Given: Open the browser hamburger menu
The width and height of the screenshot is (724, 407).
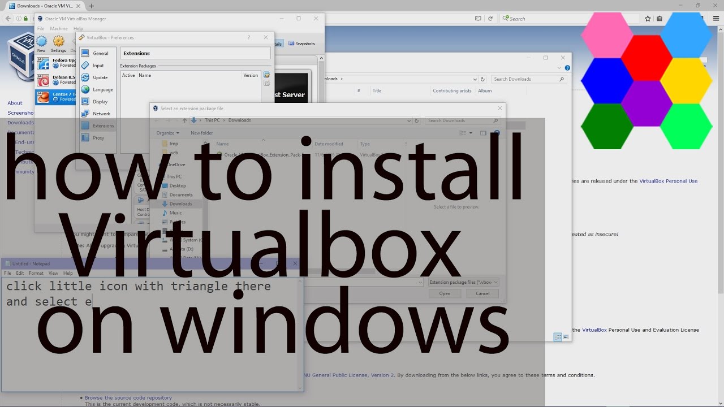Looking at the screenshot, I should [x=716, y=19].
